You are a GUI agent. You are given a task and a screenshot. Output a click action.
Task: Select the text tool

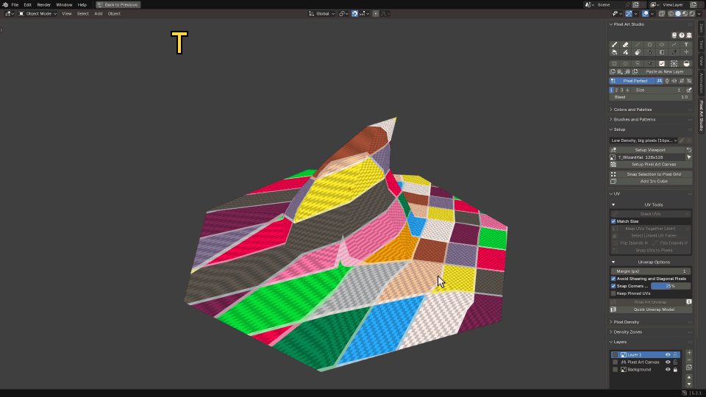[686, 45]
